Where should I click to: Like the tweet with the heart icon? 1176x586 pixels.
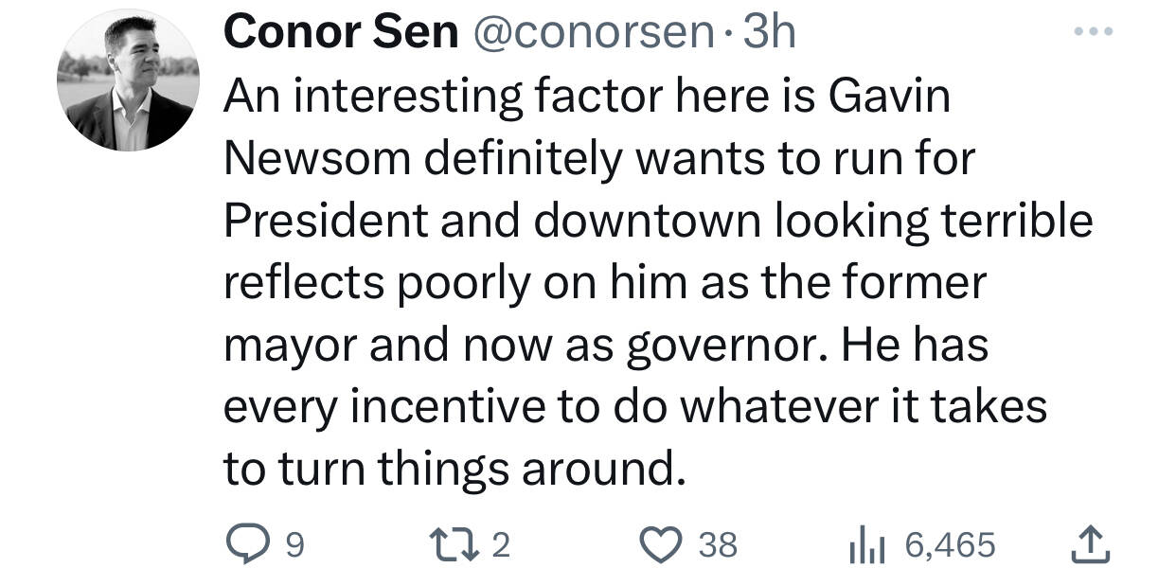tap(660, 544)
